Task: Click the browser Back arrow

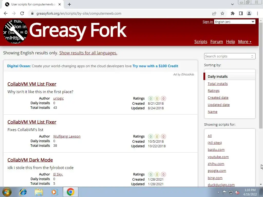Action: pyautogui.click(x=6, y=13)
